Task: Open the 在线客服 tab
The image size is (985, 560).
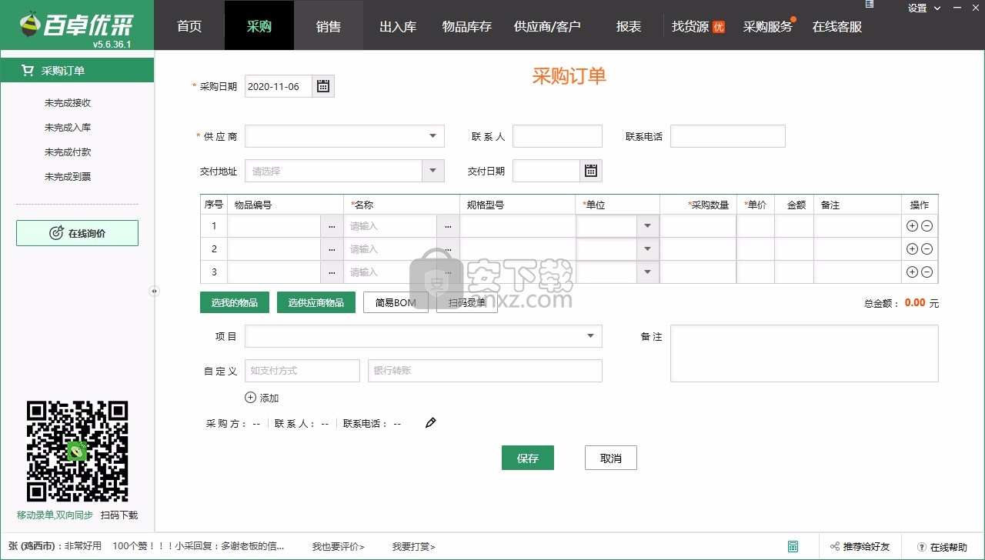Action: [x=837, y=26]
